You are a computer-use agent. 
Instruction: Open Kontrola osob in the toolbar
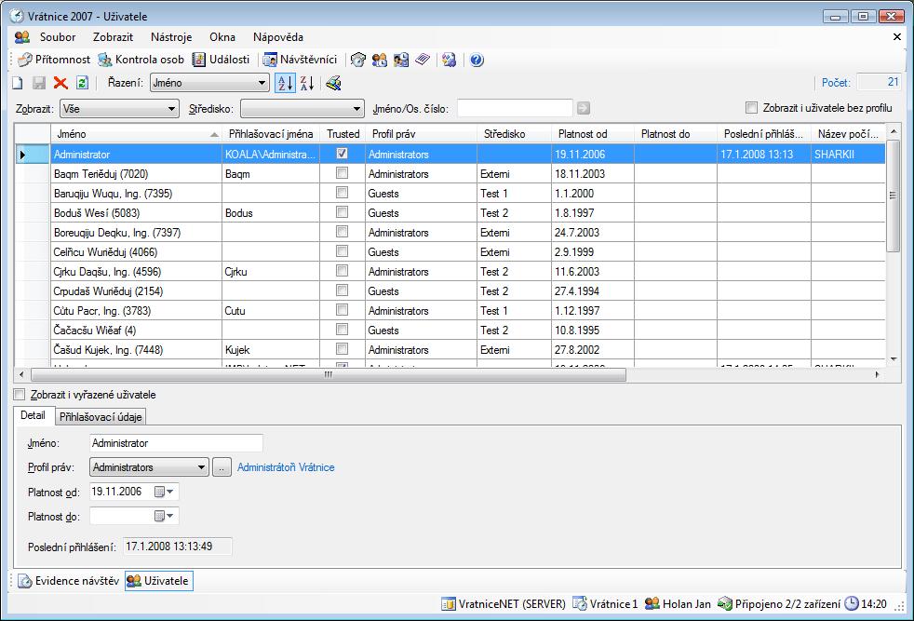pyautogui.click(x=141, y=60)
